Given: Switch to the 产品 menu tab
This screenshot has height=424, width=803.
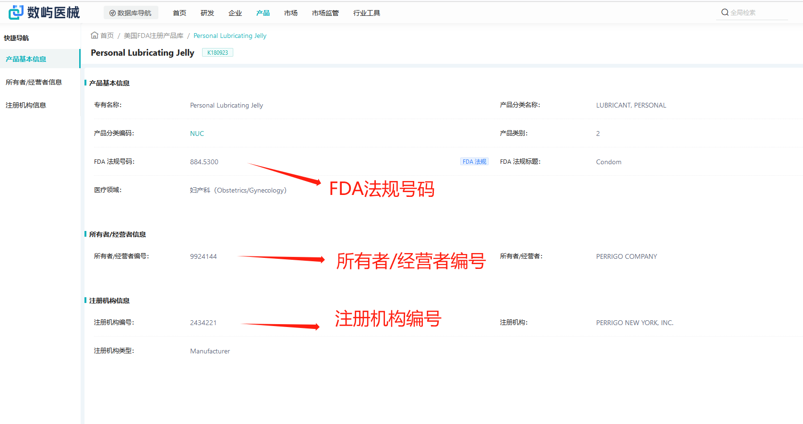Looking at the screenshot, I should [x=263, y=13].
